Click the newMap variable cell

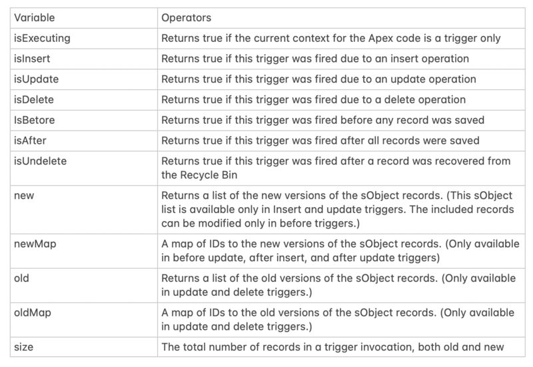point(84,251)
